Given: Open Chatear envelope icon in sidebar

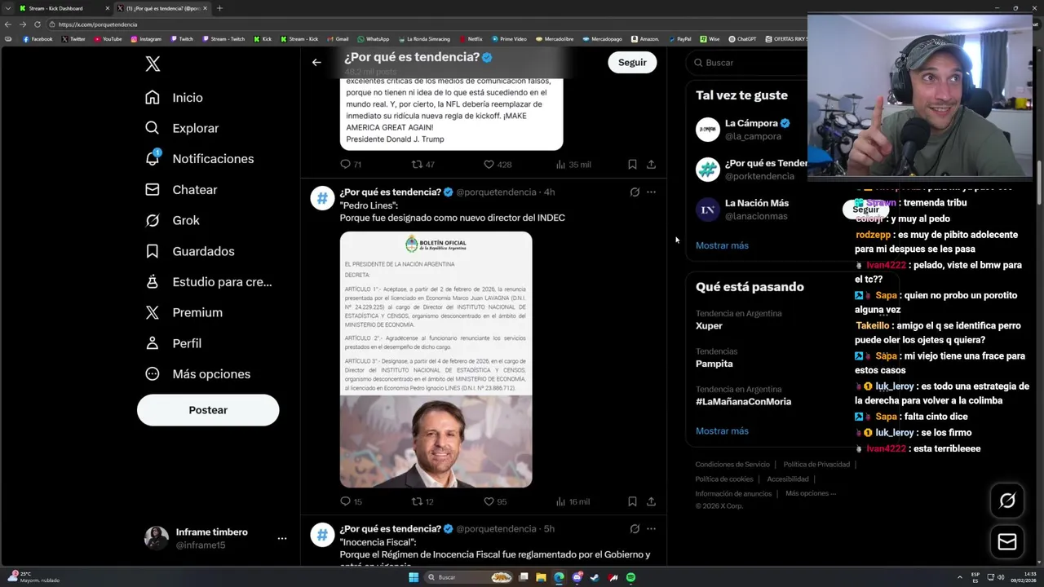Looking at the screenshot, I should 153,189.
